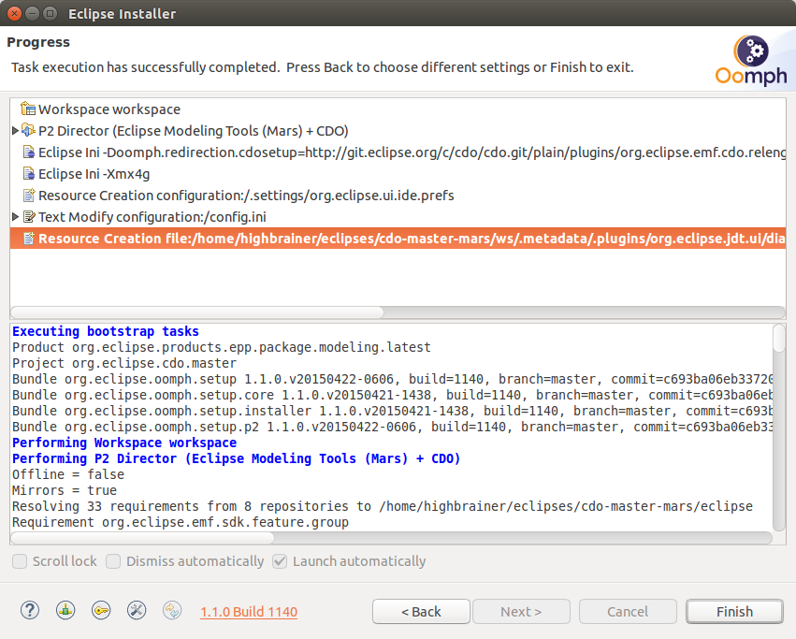796x639 pixels.
Task: Enable the Scroll lock checkbox
Action: [20, 561]
